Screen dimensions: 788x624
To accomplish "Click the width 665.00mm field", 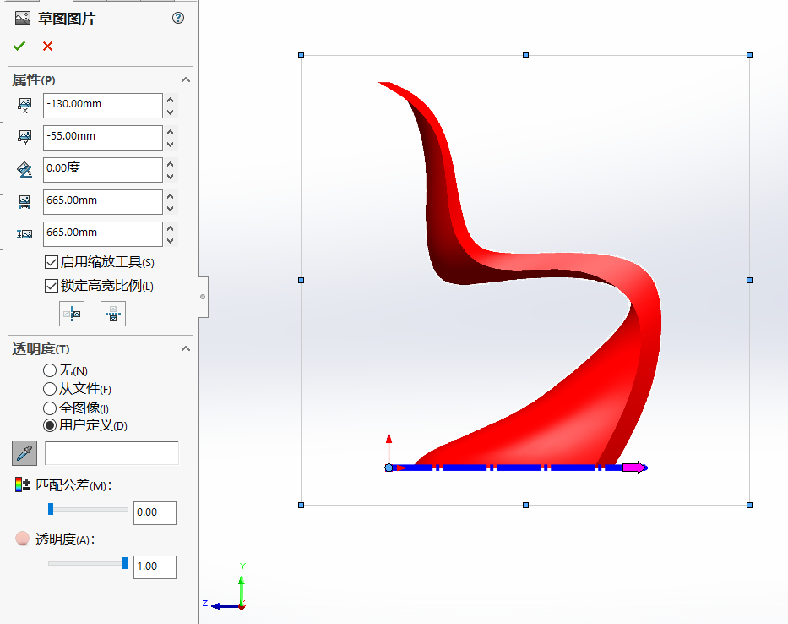I will pyautogui.click(x=103, y=202).
